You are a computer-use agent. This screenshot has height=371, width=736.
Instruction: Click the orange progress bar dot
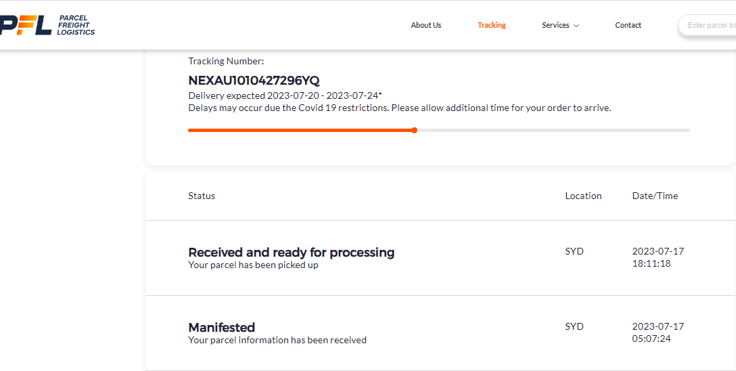(414, 130)
